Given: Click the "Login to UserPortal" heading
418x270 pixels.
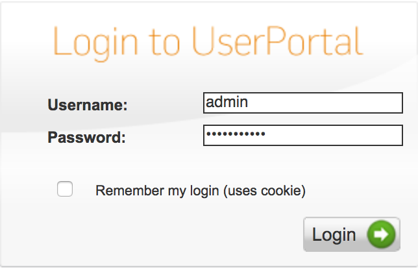Looking at the screenshot, I should pos(207,42).
